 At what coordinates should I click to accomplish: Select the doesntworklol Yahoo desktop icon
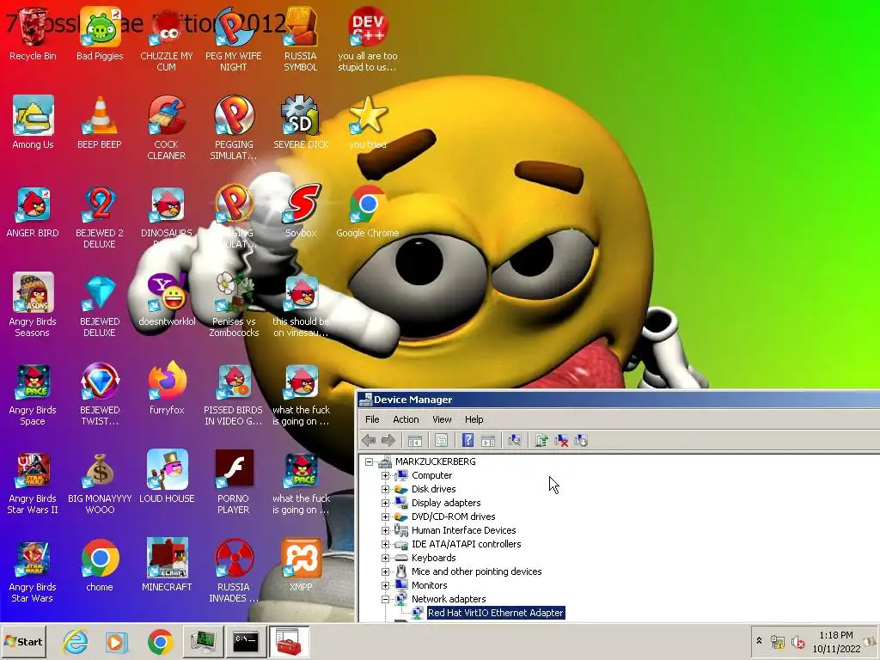tap(167, 300)
